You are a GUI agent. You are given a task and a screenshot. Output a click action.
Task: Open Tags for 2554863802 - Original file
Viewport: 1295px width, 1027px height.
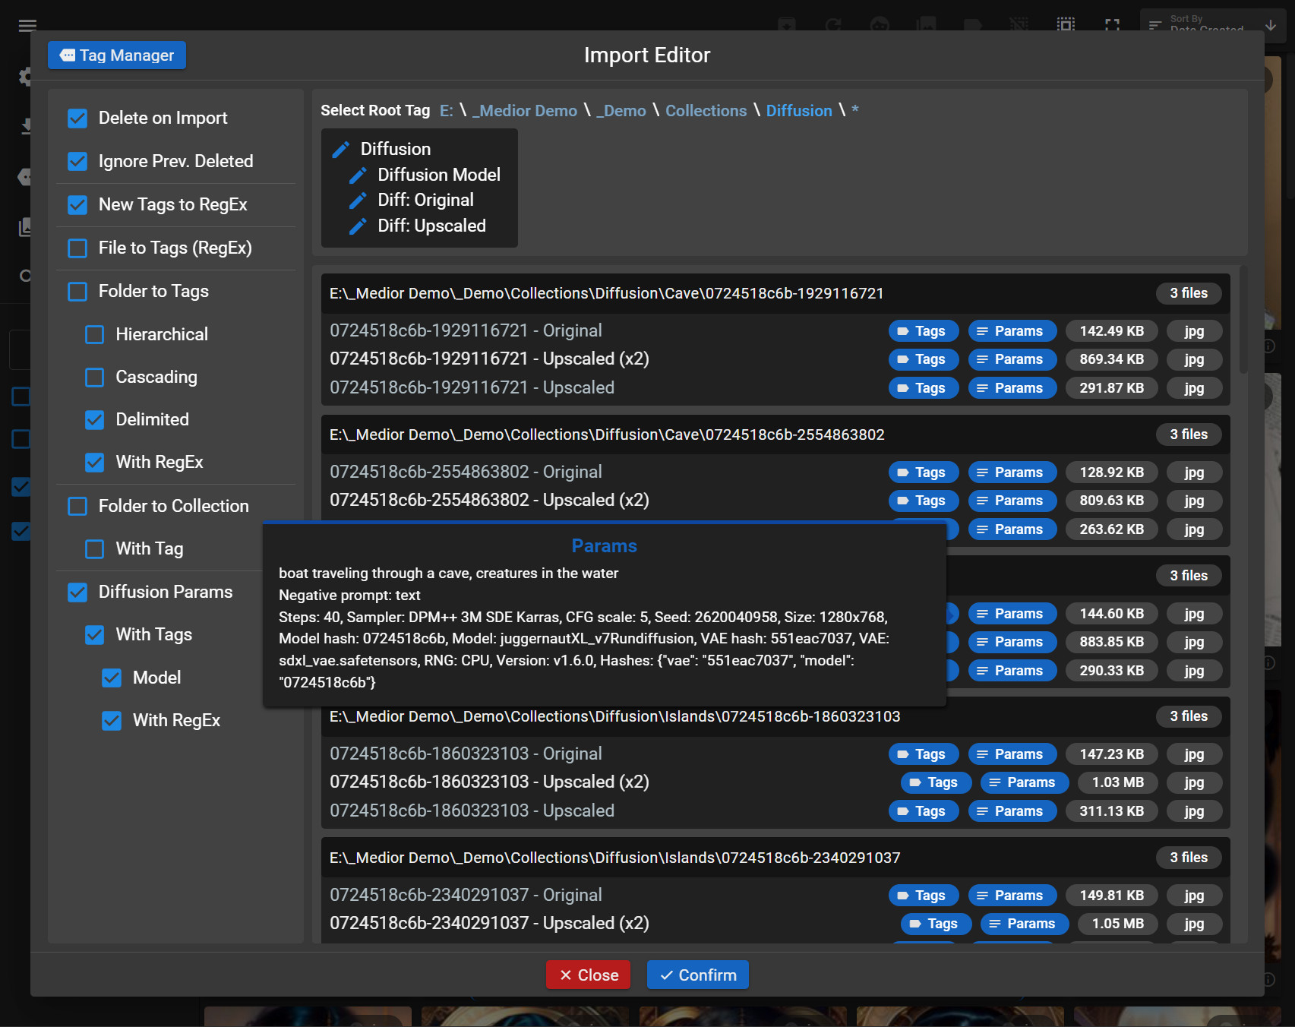tap(924, 472)
